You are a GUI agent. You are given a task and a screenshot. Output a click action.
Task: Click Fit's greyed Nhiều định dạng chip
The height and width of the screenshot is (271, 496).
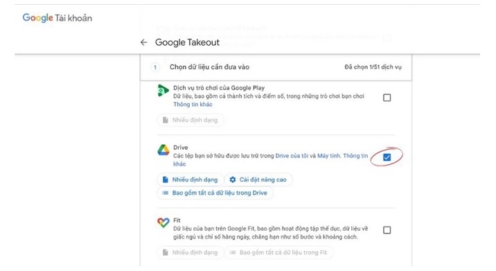[190, 252]
